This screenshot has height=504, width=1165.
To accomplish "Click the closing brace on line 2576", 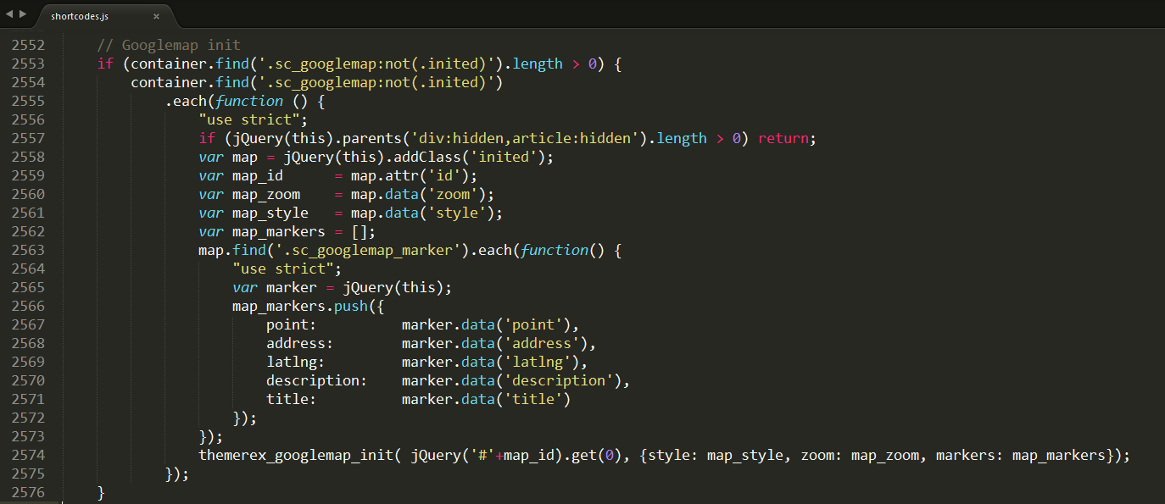I will (101, 492).
